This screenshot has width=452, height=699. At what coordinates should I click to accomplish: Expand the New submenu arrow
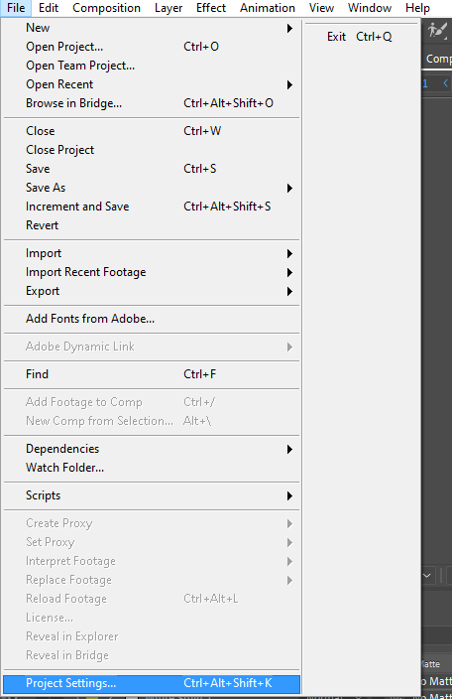pyautogui.click(x=289, y=28)
